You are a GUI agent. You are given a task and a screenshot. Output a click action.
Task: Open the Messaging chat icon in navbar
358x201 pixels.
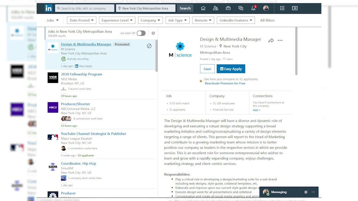(241, 8)
